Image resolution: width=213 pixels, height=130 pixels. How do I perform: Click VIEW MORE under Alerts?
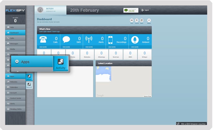(89, 47)
